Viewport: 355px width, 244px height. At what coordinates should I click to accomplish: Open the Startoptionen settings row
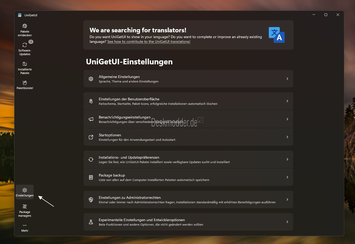[x=188, y=137]
